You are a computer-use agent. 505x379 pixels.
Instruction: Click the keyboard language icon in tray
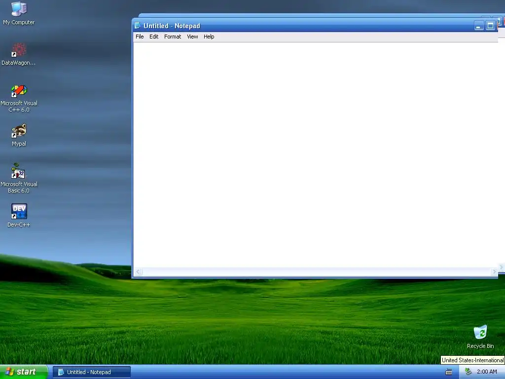(x=449, y=372)
